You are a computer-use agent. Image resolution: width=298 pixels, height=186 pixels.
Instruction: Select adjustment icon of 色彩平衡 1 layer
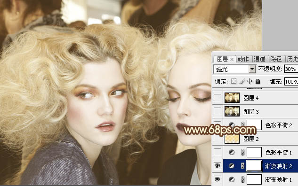click(x=232, y=152)
